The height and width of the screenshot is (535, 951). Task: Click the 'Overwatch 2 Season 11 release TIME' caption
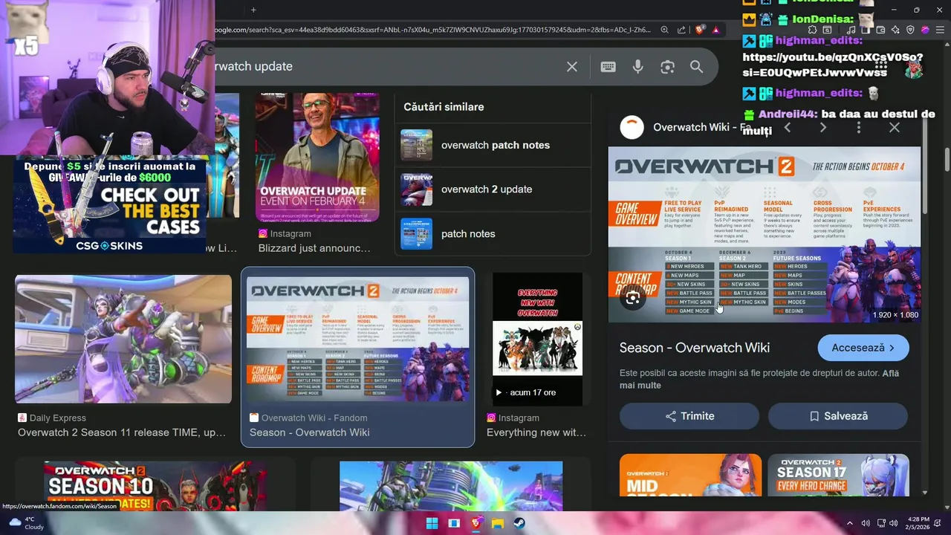[x=122, y=432]
